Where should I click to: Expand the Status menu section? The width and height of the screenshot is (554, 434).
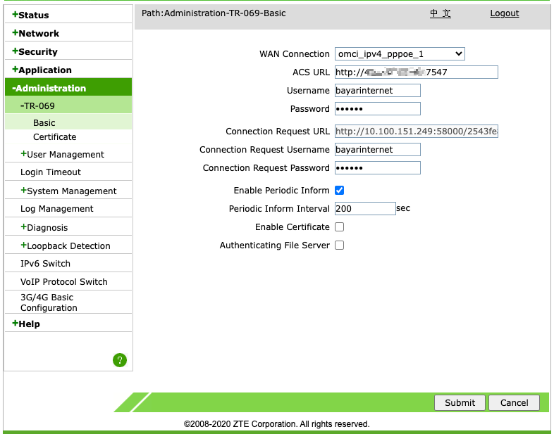pyautogui.click(x=31, y=15)
